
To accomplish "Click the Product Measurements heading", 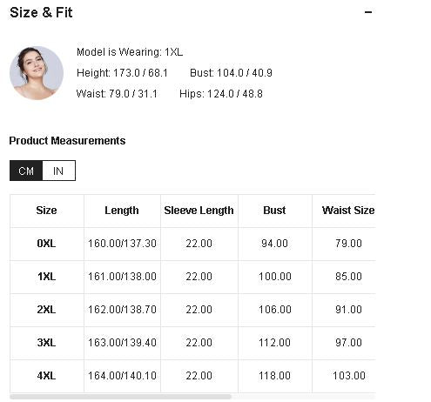I will click(x=67, y=141).
